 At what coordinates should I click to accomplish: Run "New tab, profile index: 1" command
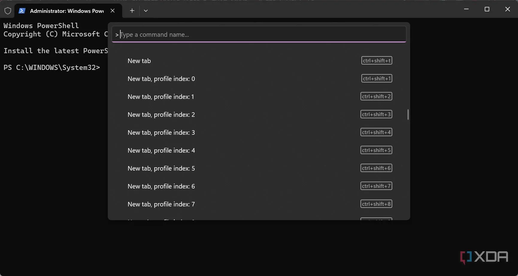161,97
